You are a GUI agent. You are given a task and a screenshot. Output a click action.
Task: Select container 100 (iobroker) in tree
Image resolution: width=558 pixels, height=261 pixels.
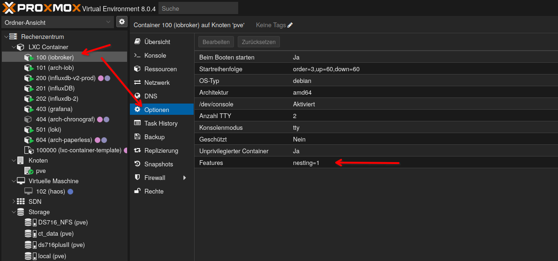tap(64, 57)
